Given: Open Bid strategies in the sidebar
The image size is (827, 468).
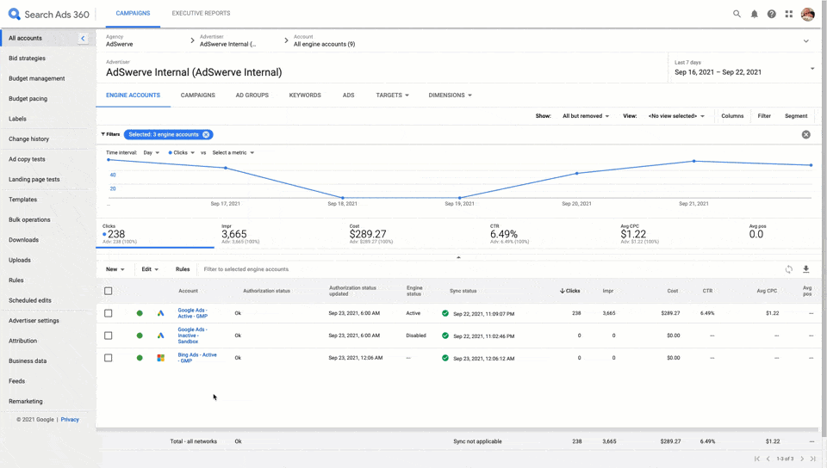Looking at the screenshot, I should pyautogui.click(x=27, y=58).
